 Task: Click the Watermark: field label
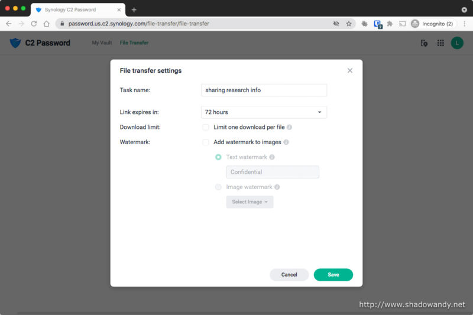point(135,142)
